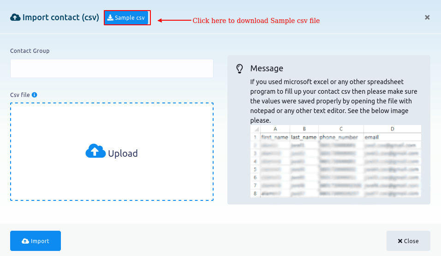Click the Upload text in the drop zone

(123, 154)
